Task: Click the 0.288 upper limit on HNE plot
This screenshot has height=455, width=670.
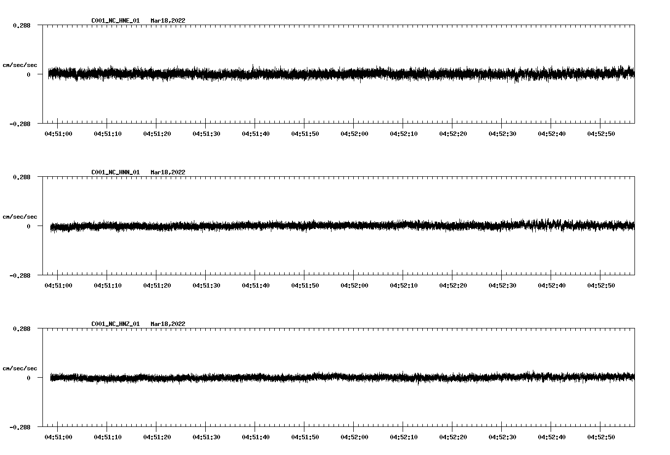Action: 21,25
